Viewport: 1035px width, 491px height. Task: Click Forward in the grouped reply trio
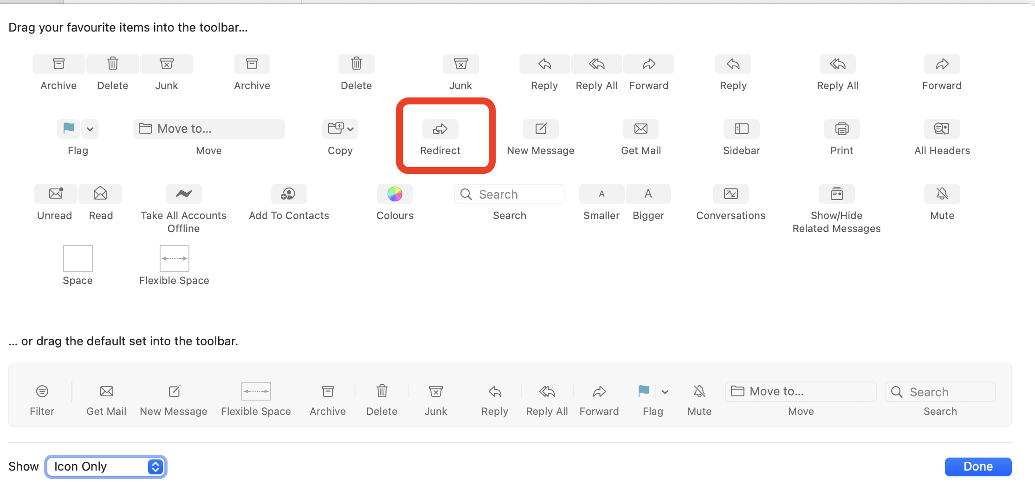coord(649,64)
